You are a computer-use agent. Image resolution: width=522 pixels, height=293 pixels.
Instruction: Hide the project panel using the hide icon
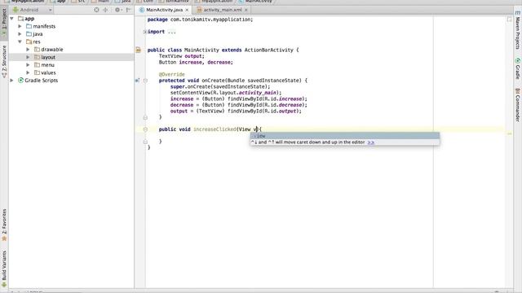point(129,10)
